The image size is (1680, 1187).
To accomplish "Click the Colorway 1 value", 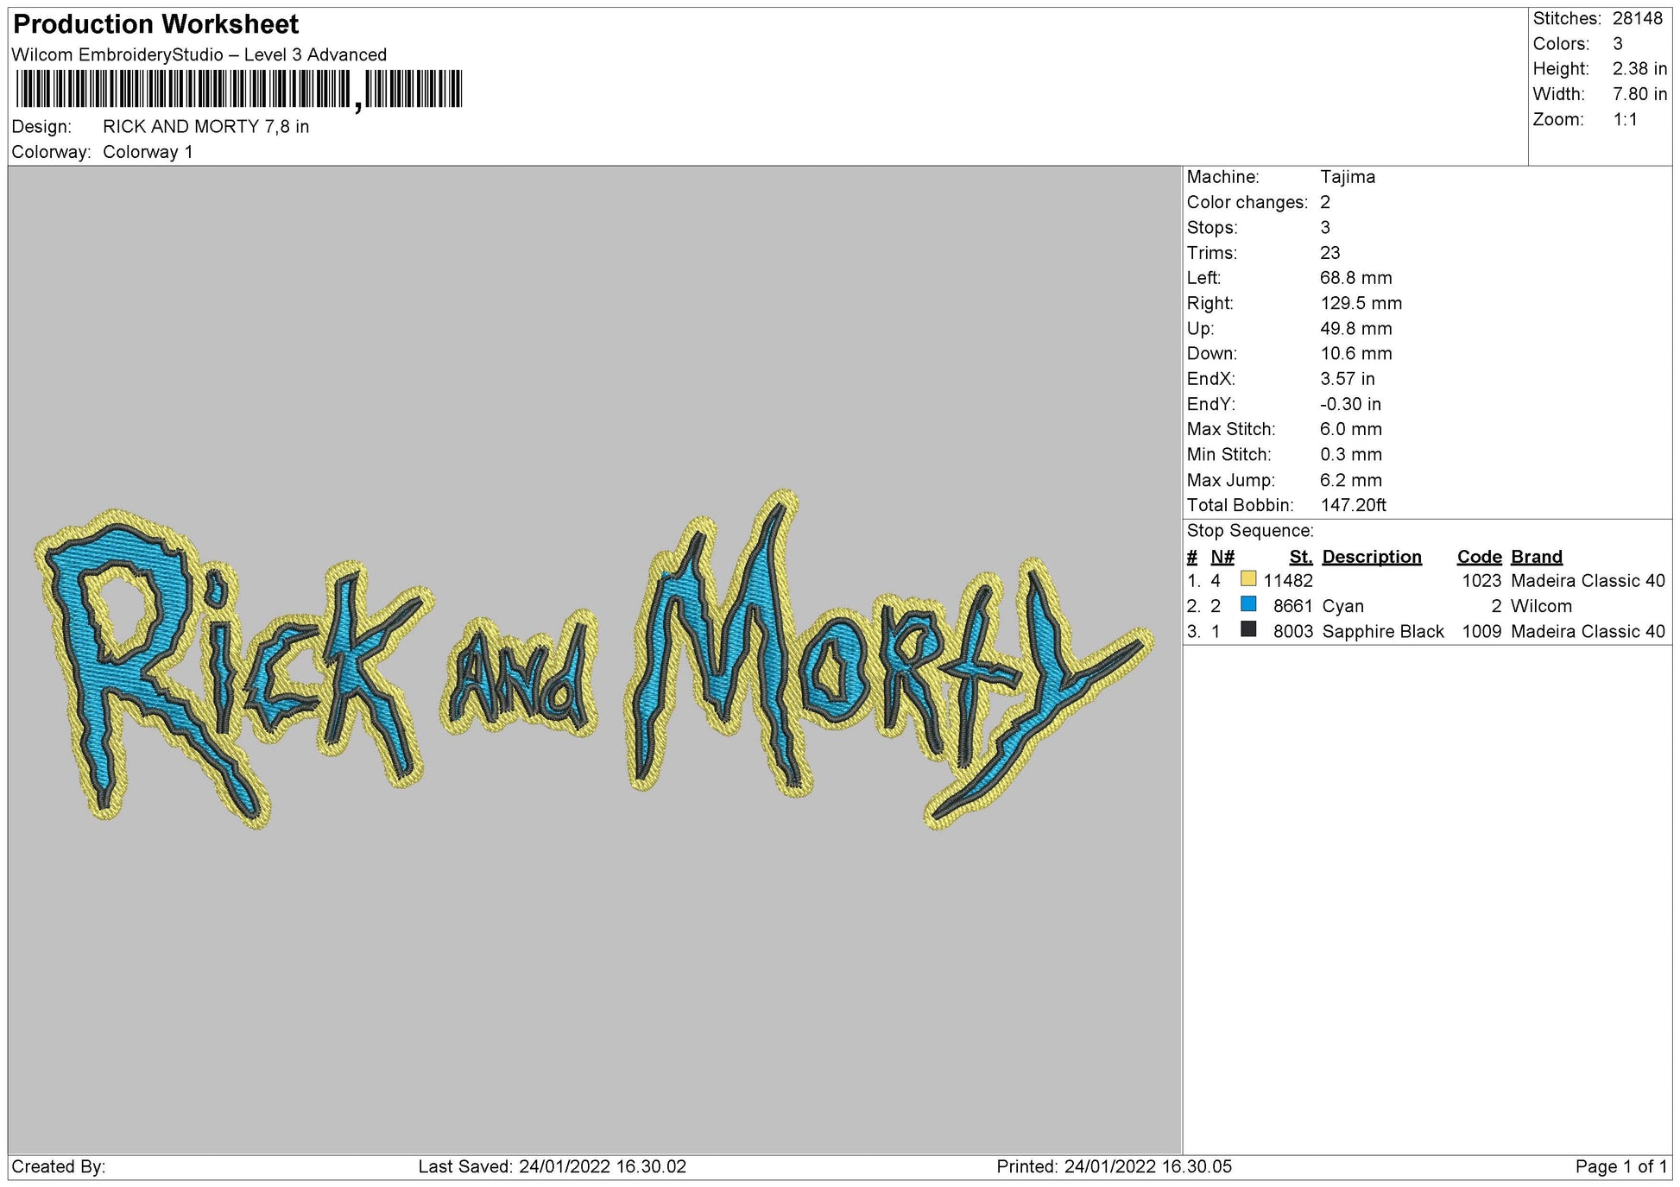I will 148,152.
